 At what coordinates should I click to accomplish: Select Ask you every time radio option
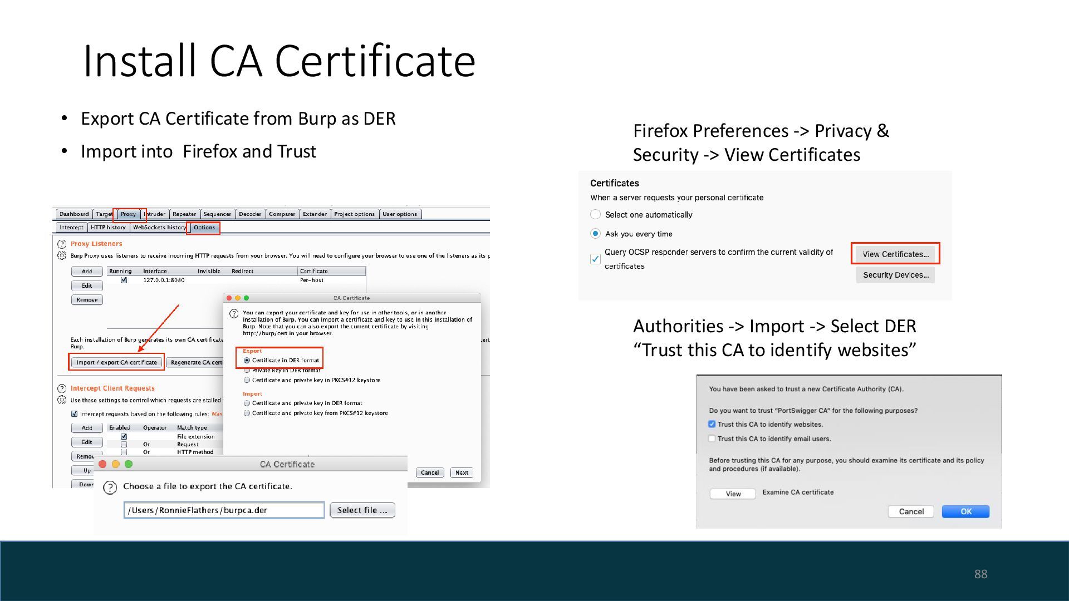595,234
